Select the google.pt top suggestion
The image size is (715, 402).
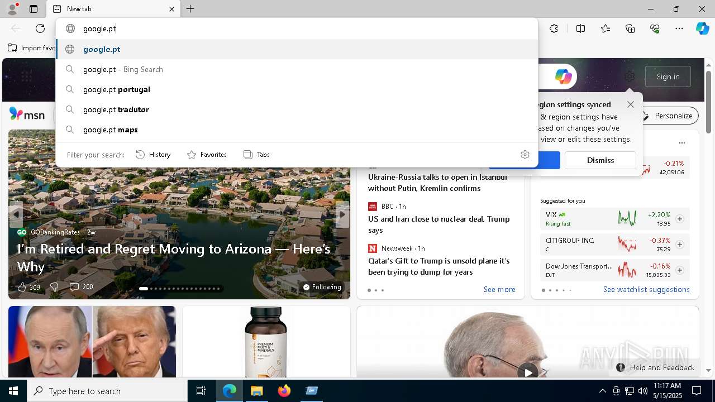297,49
